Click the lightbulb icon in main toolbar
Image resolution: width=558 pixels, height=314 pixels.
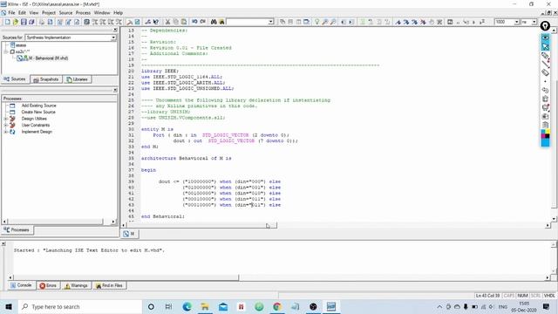point(316,22)
